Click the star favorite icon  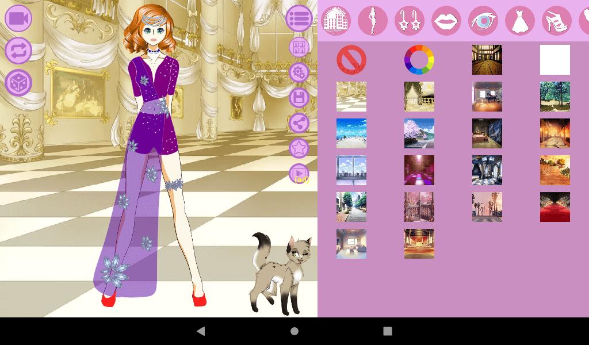pyautogui.click(x=299, y=148)
